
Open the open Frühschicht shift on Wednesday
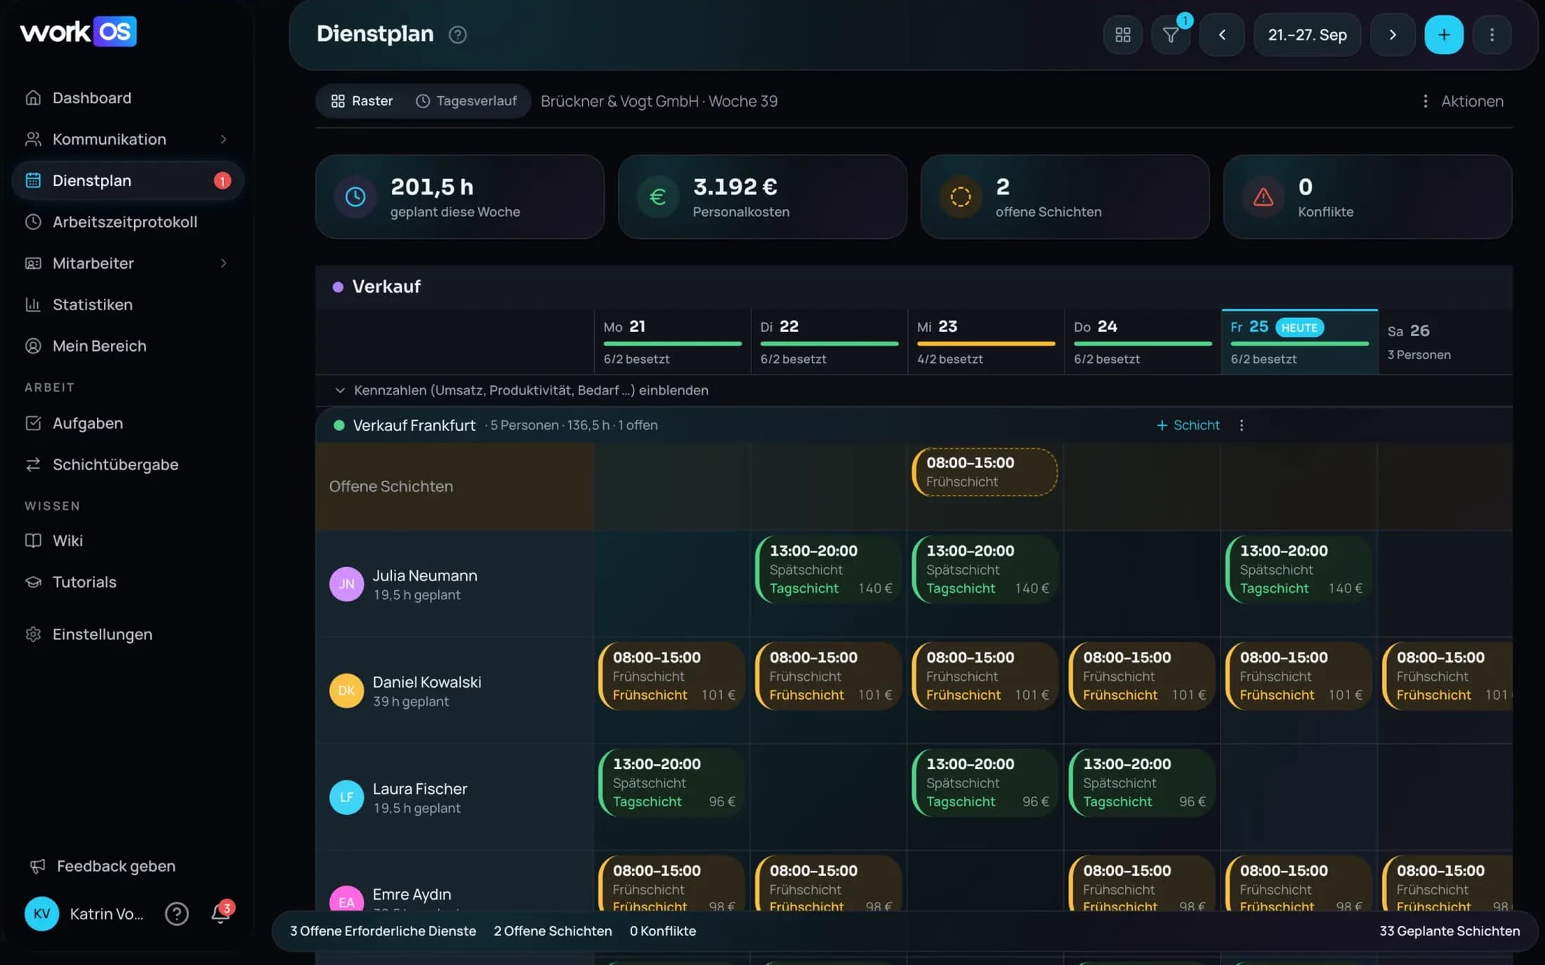click(x=985, y=472)
